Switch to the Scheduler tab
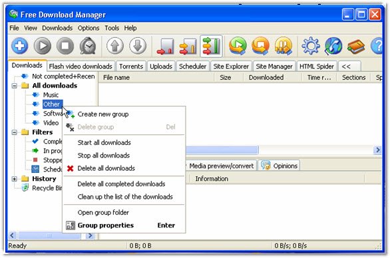Image resolution: width=390 pixels, height=258 pixels. (192, 66)
